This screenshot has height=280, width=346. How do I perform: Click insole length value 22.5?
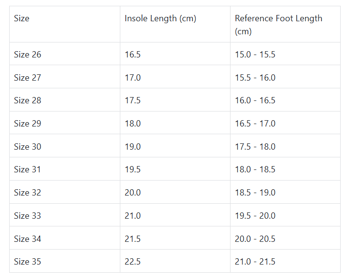[x=133, y=262]
